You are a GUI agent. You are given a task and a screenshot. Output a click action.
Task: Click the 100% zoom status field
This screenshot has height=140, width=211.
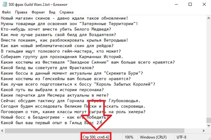coord(129,137)
